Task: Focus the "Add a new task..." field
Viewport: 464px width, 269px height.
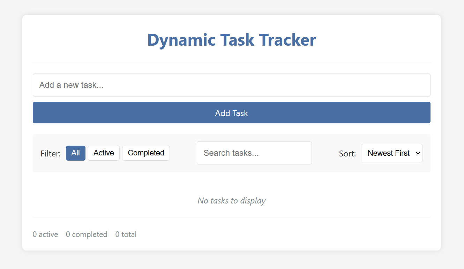Action: pyautogui.click(x=232, y=85)
